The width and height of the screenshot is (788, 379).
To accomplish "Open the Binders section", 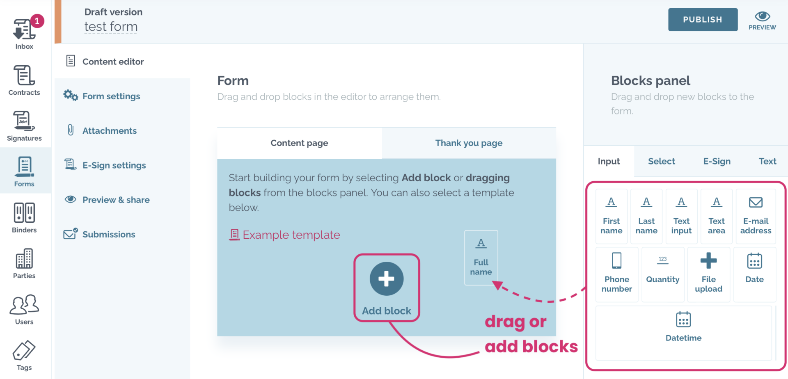I will [24, 218].
